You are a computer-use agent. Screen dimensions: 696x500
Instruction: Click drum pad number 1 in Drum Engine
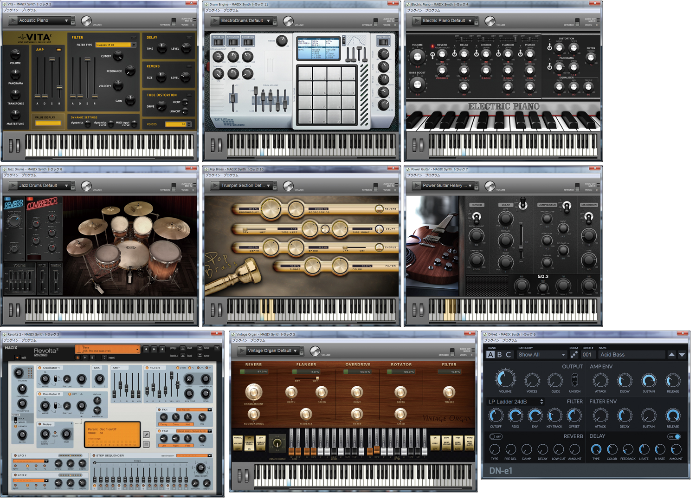point(305,73)
